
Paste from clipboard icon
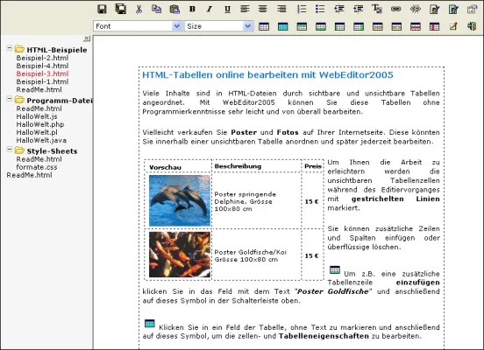tap(174, 10)
